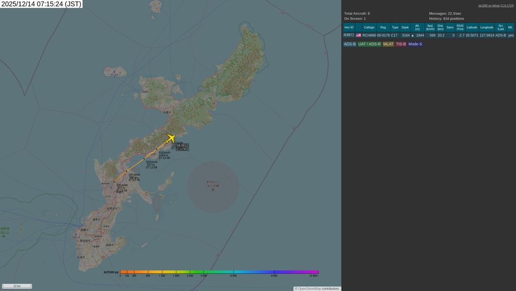Click the On Screen: 1 counter
Screen dimensions: 516x291
(x=355, y=19)
